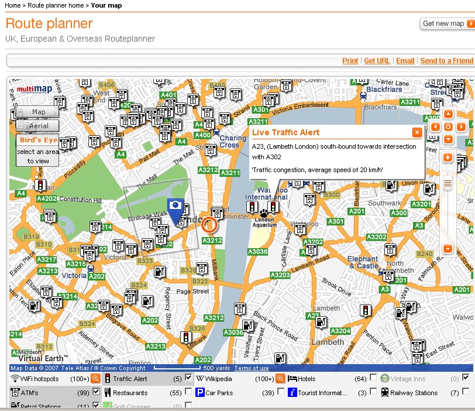Switch to Map view

pos(37,112)
